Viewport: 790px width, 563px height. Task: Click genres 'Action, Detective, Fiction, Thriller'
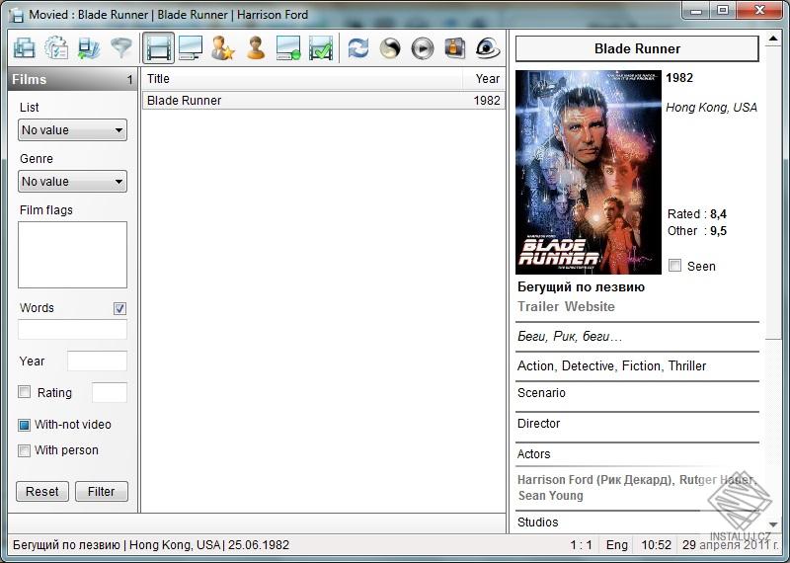pos(611,365)
